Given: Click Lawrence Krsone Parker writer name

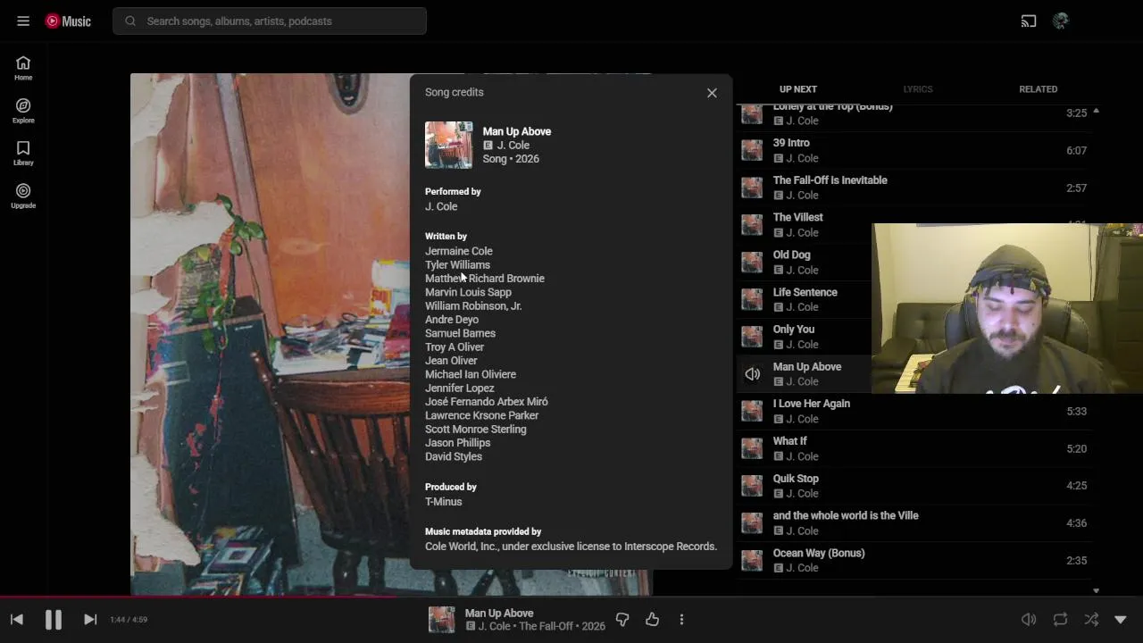Looking at the screenshot, I should click(482, 415).
